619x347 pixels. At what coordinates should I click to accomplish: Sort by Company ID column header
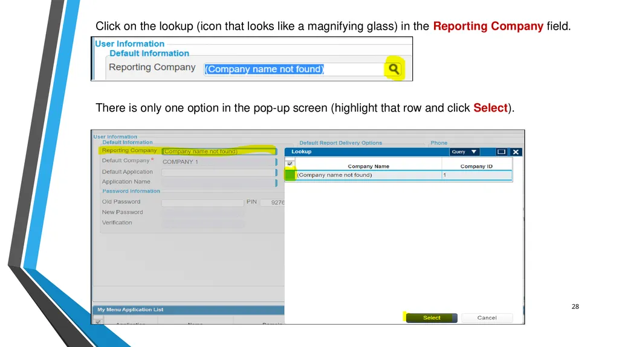476,167
